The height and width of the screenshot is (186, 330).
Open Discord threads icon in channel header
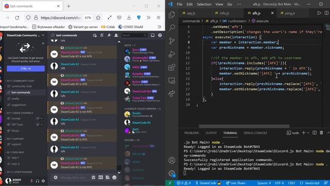(x=95, y=35)
